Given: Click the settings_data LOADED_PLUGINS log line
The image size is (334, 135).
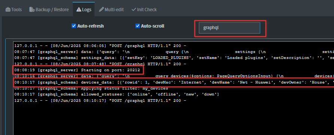Looking at the screenshot, I should coord(174,58).
